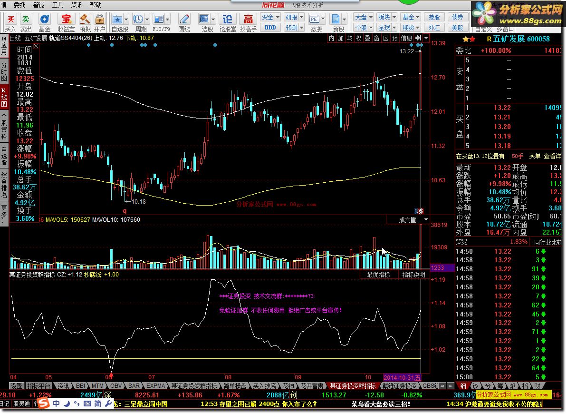Viewport: 567px width, 414px height.
Task: Open the 同行业比较 link
Action: (x=548, y=242)
